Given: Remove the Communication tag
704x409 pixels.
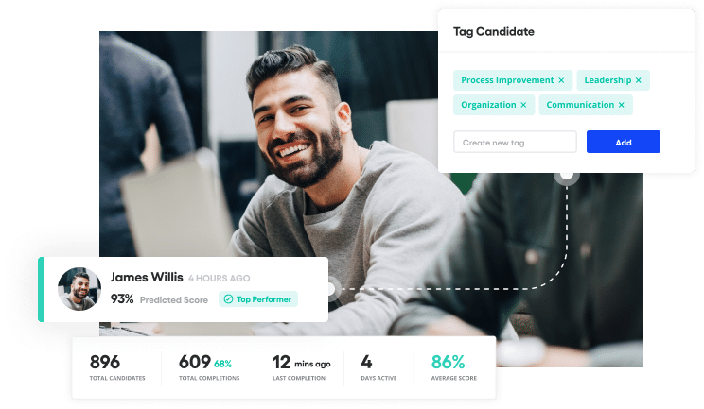Looking at the screenshot, I should (x=622, y=105).
